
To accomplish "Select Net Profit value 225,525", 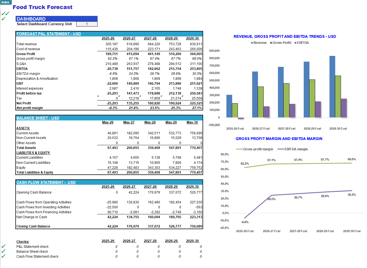I will (x=196, y=103).
